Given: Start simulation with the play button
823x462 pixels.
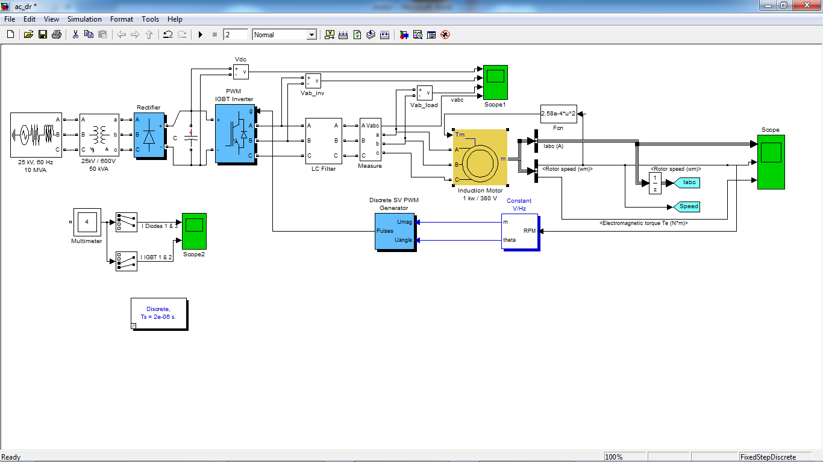Looking at the screenshot, I should point(201,35).
